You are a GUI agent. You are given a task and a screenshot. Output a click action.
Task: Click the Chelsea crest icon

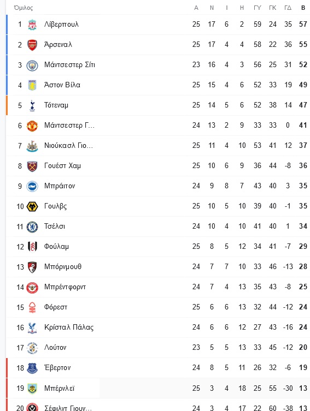[32, 227]
